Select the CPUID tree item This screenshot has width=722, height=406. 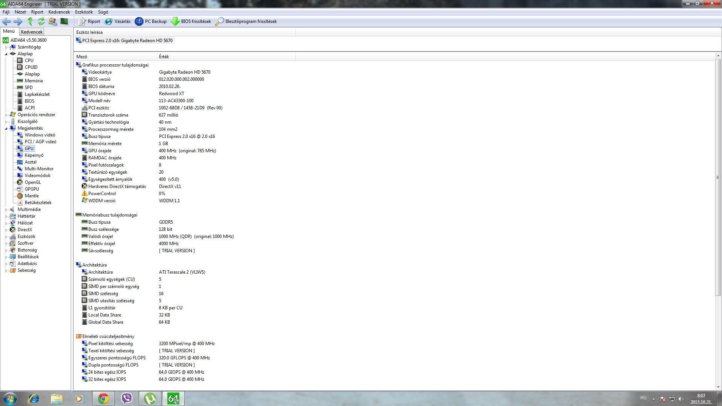click(x=31, y=67)
